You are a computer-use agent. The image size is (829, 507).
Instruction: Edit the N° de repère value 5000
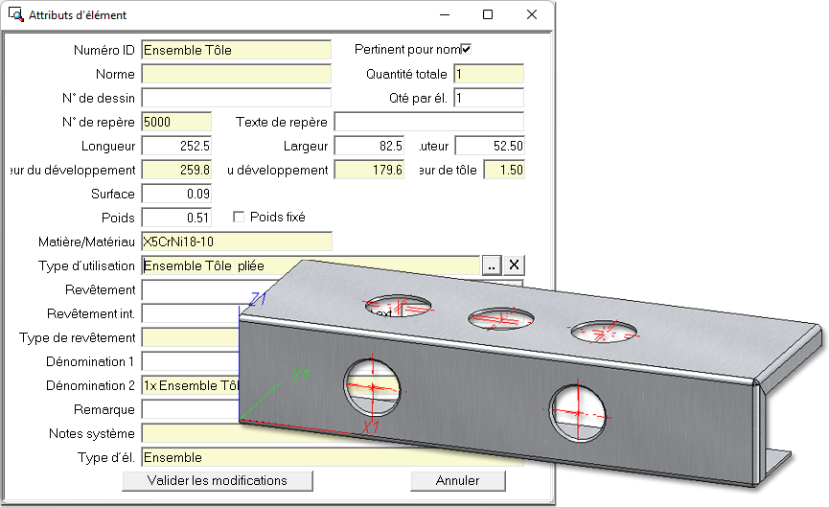tap(175, 122)
